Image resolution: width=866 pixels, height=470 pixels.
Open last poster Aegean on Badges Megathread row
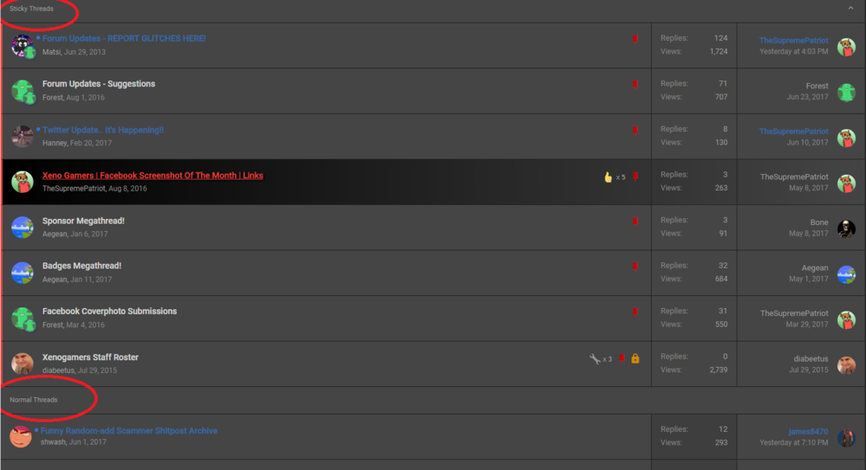pyautogui.click(x=815, y=267)
